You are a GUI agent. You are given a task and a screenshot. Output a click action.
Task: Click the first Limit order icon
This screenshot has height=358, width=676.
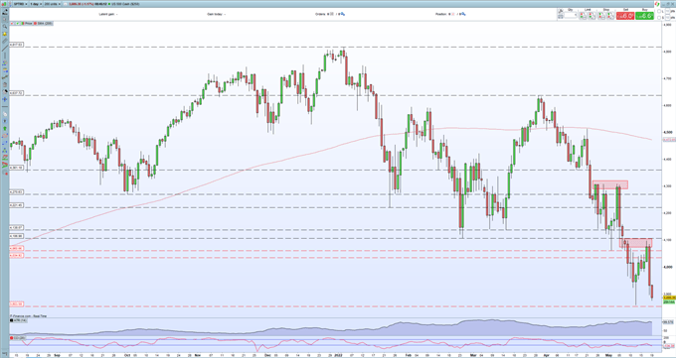[583, 16]
